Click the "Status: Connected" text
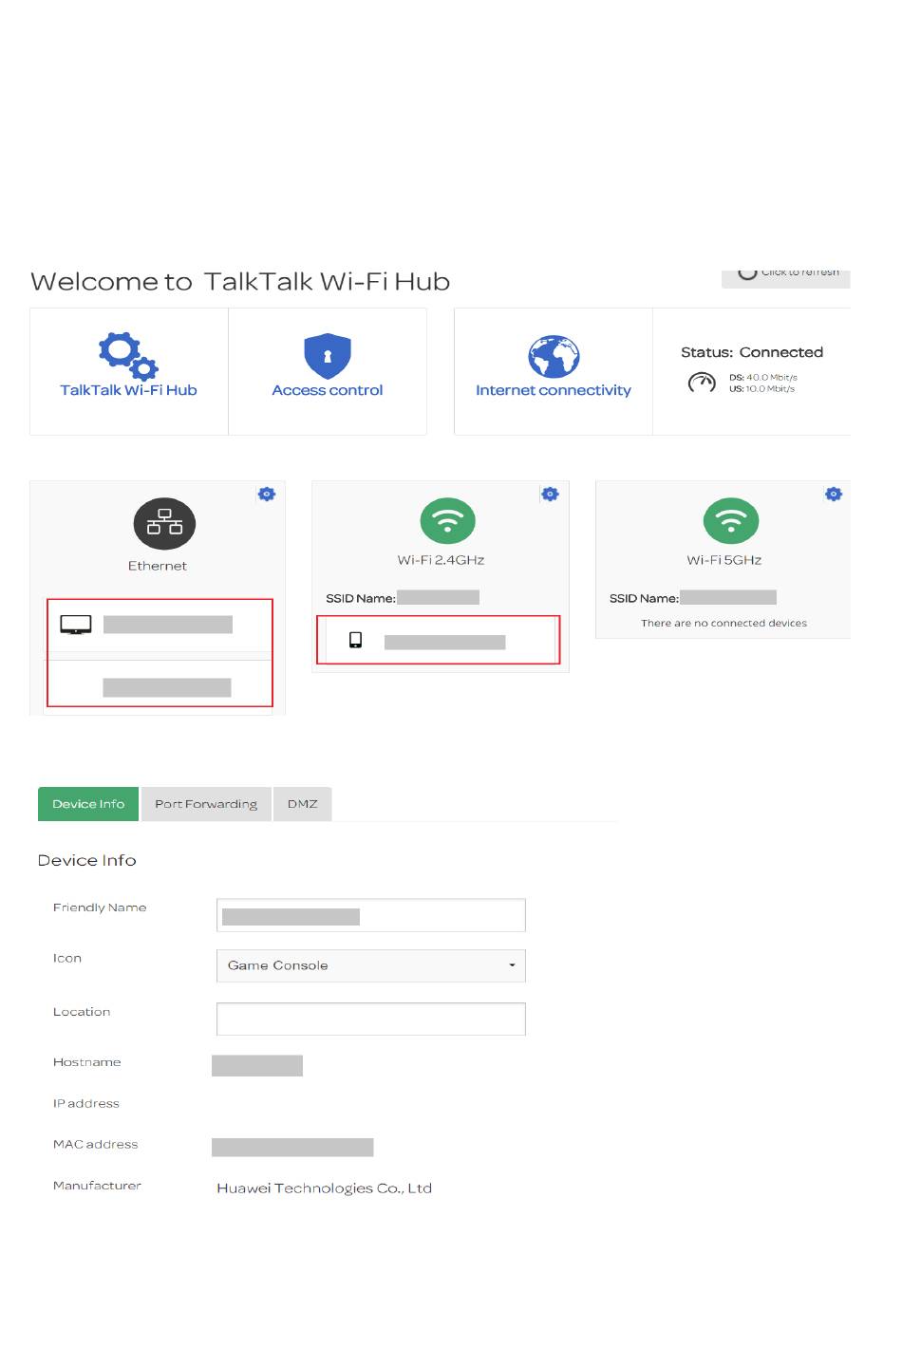Image resolution: width=902 pixels, height=1347 pixels. 752,352
